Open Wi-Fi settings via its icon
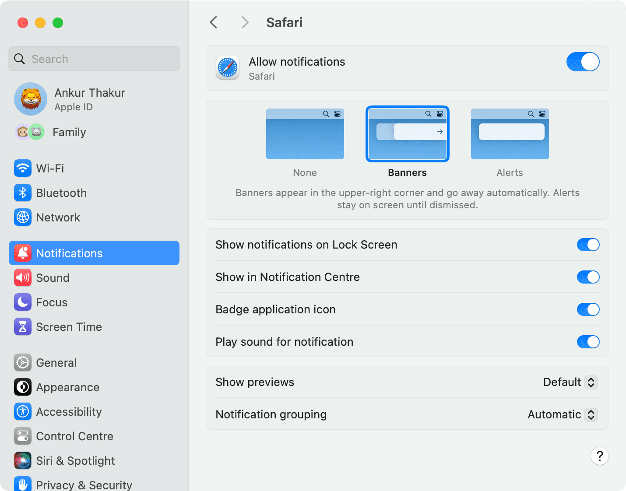The image size is (626, 491). pos(22,168)
